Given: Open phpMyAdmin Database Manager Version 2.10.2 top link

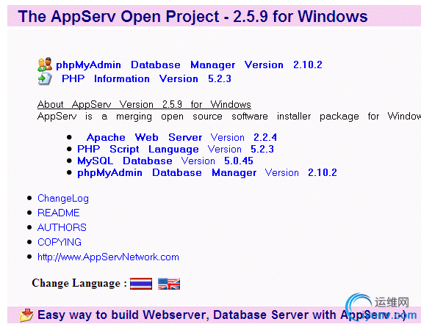Looking at the screenshot, I should (189, 65).
